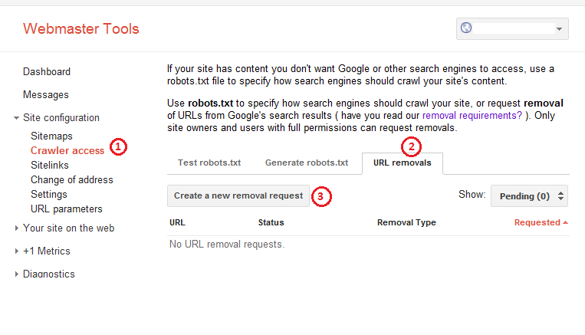
Task: Open Sitemaps under Site configuration
Action: coord(51,136)
